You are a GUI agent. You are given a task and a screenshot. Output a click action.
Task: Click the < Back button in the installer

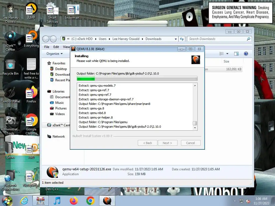tap(147, 143)
